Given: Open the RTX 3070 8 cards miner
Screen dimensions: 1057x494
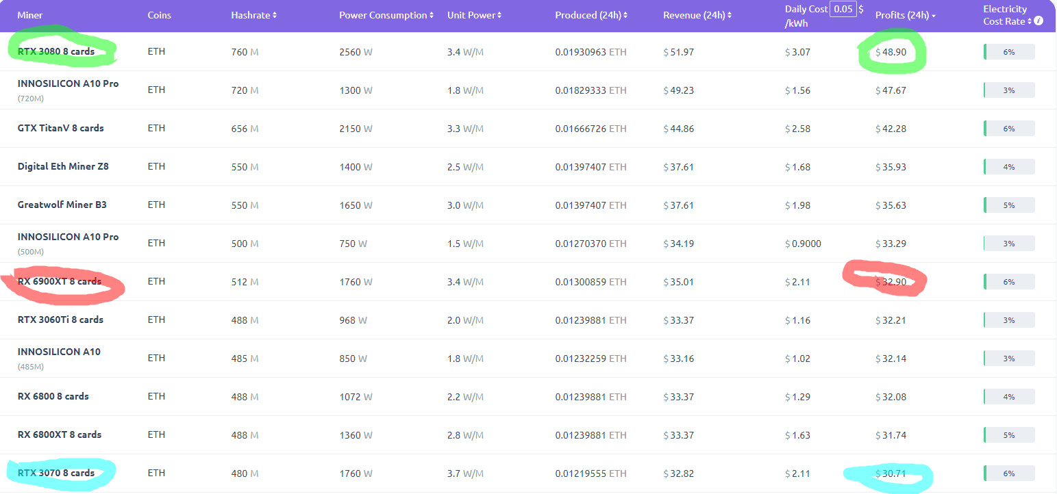Looking at the screenshot, I should point(56,473).
